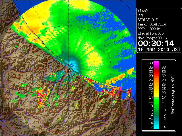Click the 'Reflectivity in dBZ' legend title
182x136 pixels.
pos(173,95)
